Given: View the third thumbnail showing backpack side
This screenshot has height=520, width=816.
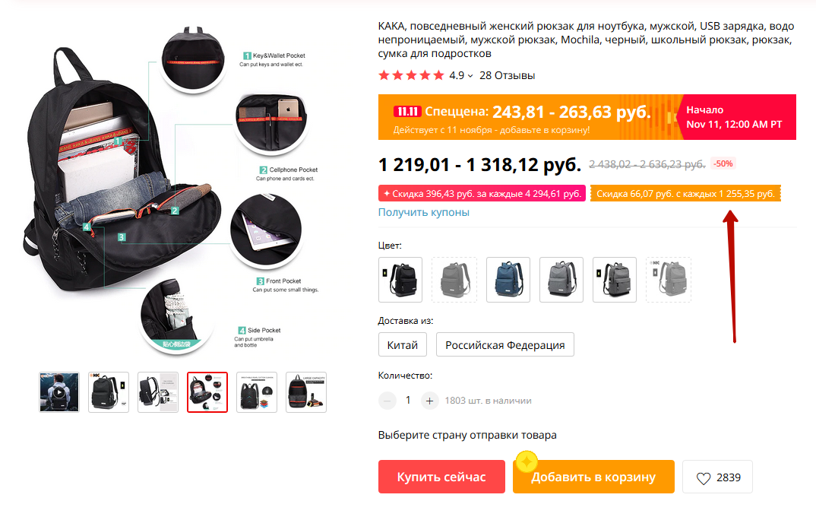Looking at the screenshot, I should (x=158, y=392).
